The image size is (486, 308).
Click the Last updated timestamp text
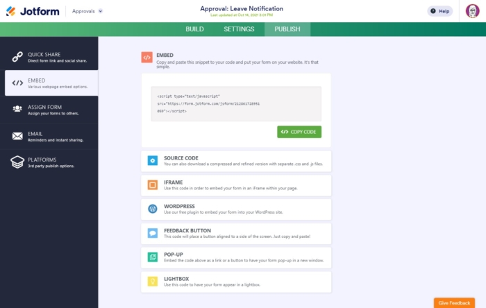pos(242,15)
